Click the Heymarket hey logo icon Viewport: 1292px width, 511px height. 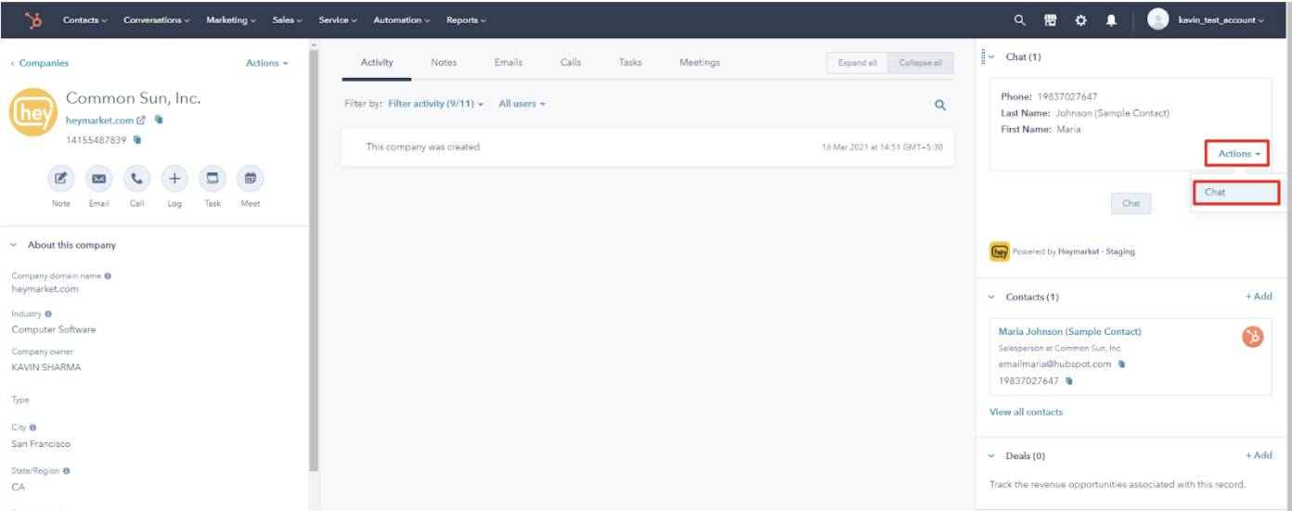(x=1000, y=251)
